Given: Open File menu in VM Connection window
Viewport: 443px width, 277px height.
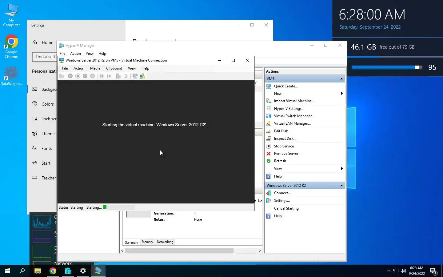Looking at the screenshot, I should [65, 68].
